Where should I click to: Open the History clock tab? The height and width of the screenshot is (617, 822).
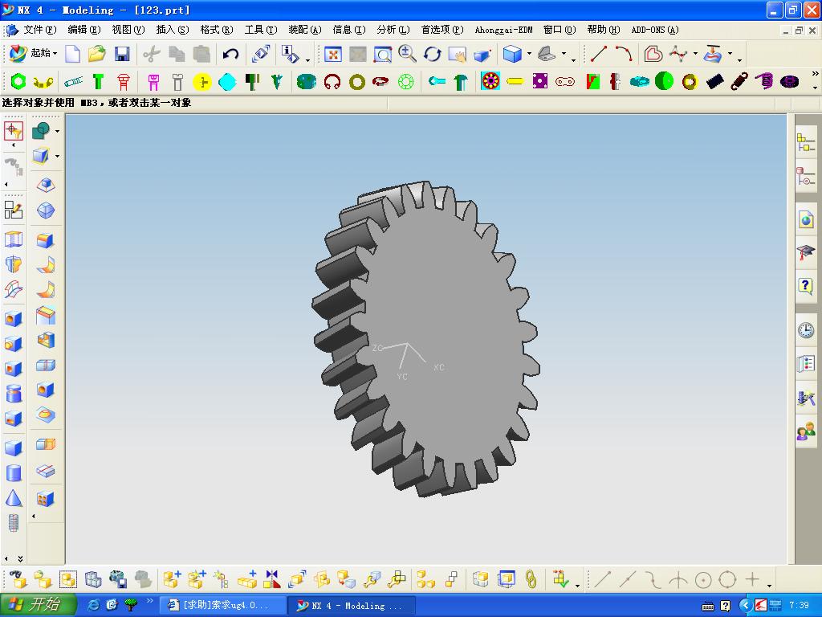(x=806, y=330)
